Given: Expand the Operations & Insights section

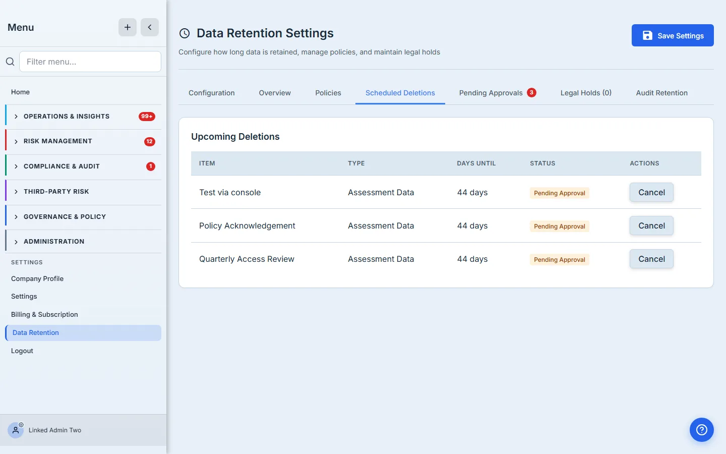Looking at the screenshot, I should coord(84,117).
